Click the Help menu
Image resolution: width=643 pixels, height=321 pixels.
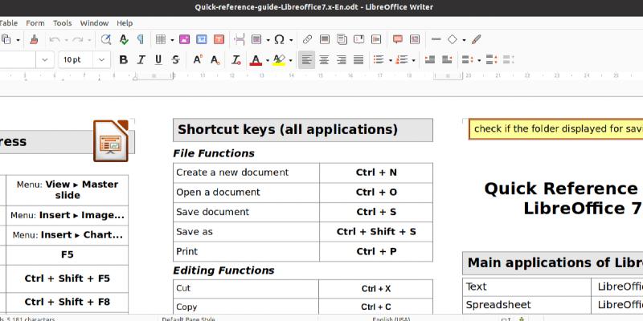125,23
